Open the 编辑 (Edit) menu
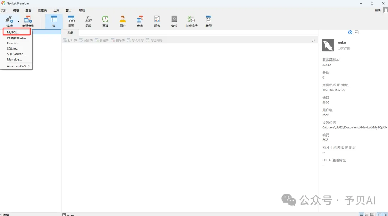Image resolution: width=388 pixels, height=216 pixels. click(16, 10)
